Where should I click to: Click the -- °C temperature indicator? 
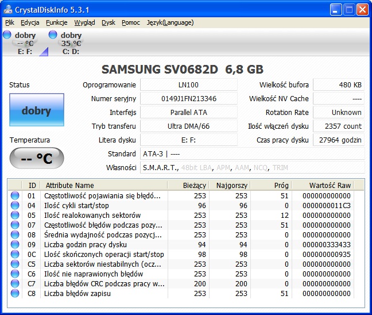37,158
